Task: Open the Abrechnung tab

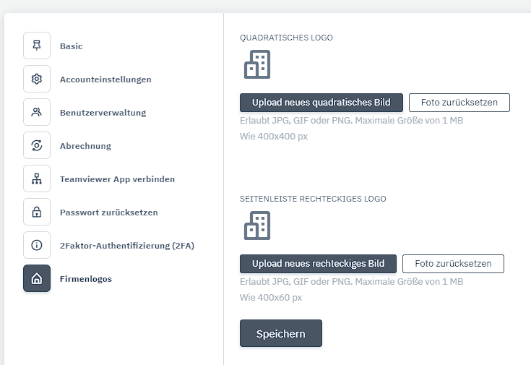Action: pos(85,146)
